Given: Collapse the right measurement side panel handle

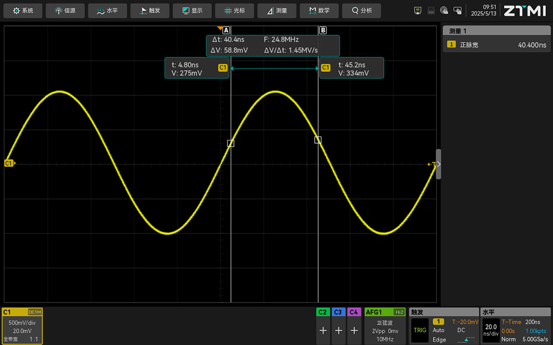Looking at the screenshot, I should 439,164.
